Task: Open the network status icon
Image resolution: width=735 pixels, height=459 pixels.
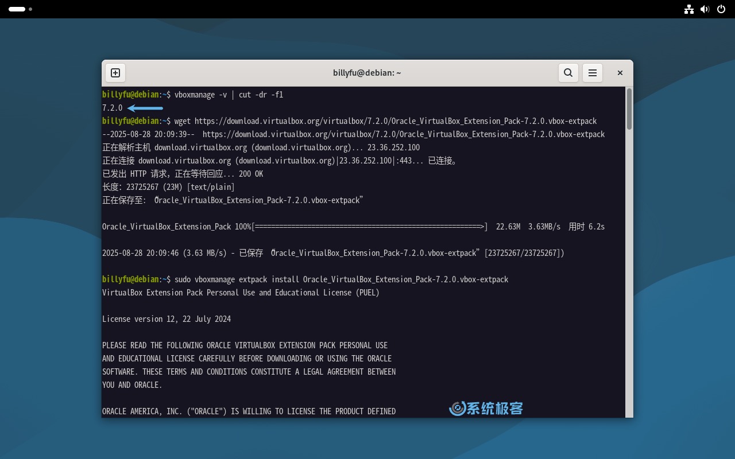Action: point(689,9)
